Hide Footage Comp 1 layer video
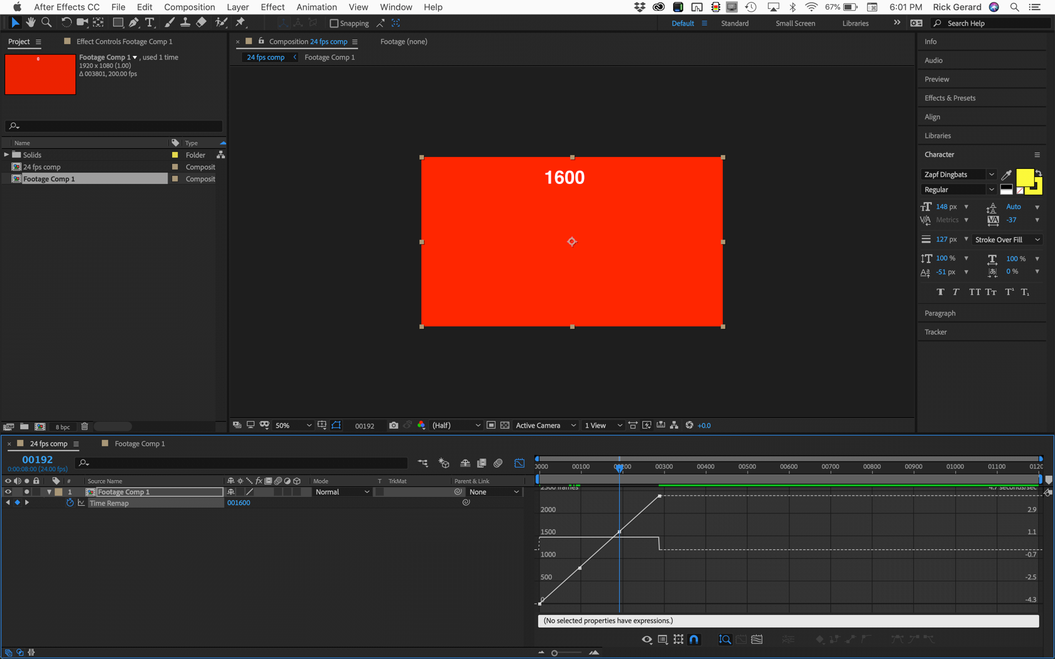 click(8, 492)
